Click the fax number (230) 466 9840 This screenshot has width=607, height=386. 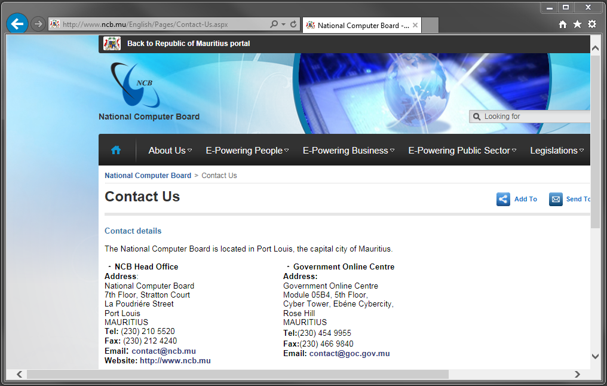pyautogui.click(x=326, y=344)
